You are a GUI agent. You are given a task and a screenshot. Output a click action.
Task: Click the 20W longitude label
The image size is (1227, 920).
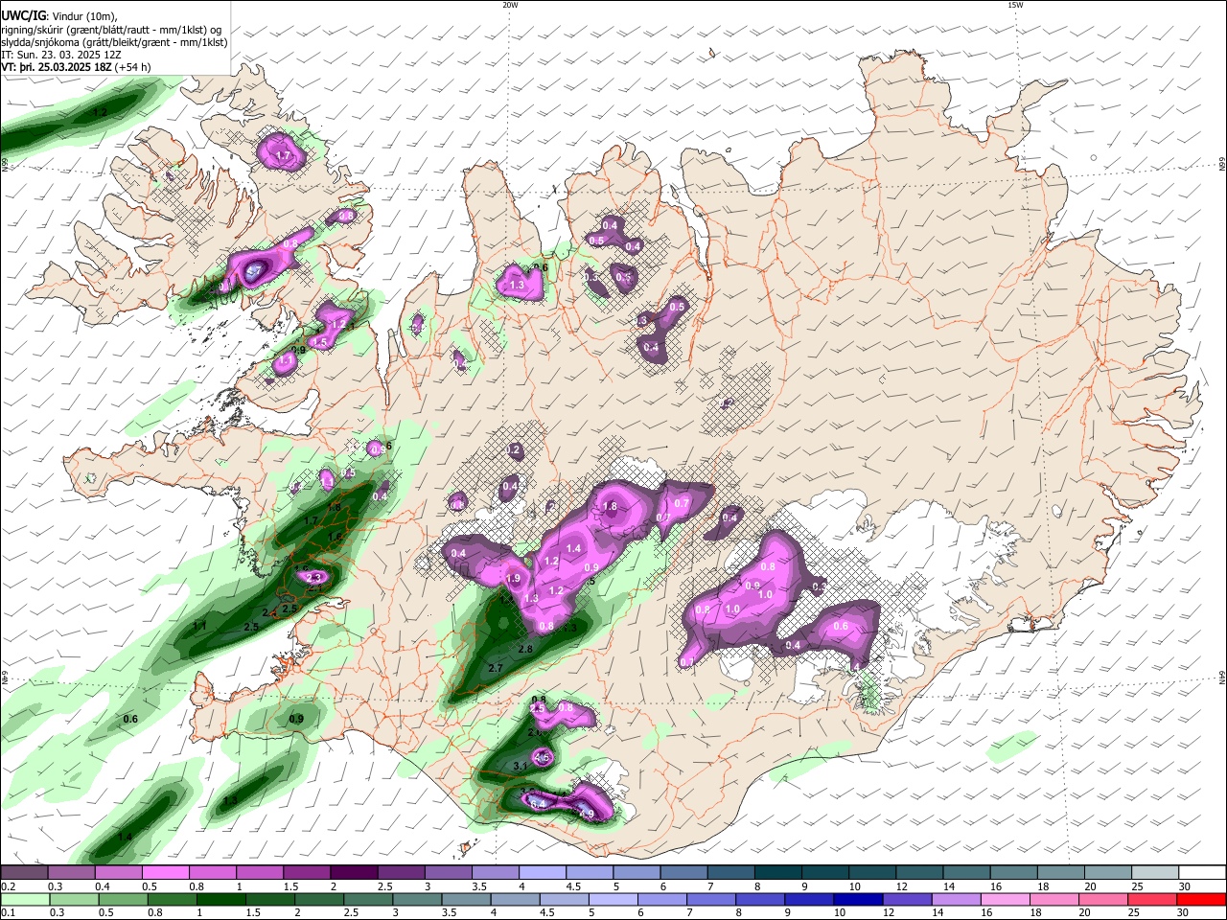click(511, 5)
